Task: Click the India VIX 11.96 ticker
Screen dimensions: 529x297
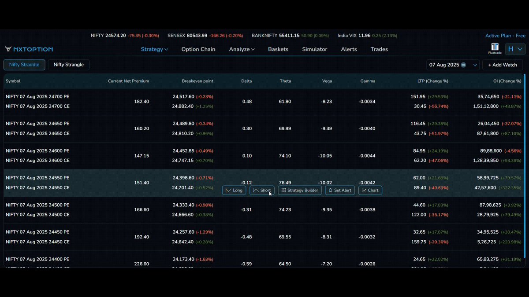Action: pyautogui.click(x=367, y=36)
